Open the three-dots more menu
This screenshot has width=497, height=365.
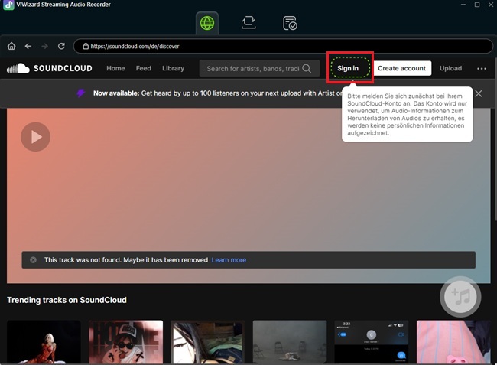[482, 69]
